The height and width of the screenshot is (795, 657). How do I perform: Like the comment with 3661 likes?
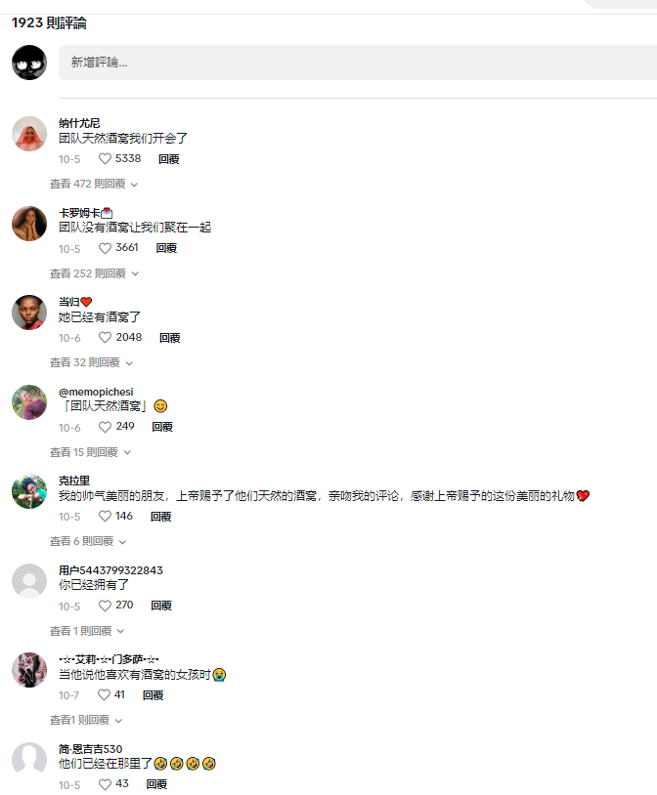pyautogui.click(x=105, y=248)
